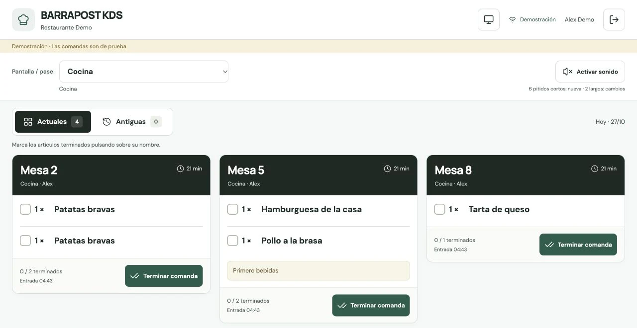
Task: Click the clock icon on Mesa 5
Action: tap(388, 169)
